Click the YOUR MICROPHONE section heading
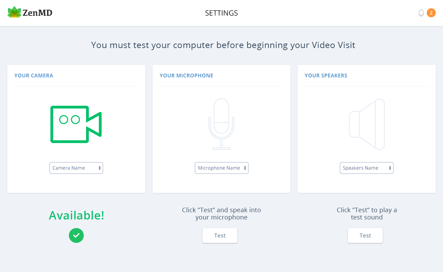Viewport: 443px width, 272px height. pos(186,75)
